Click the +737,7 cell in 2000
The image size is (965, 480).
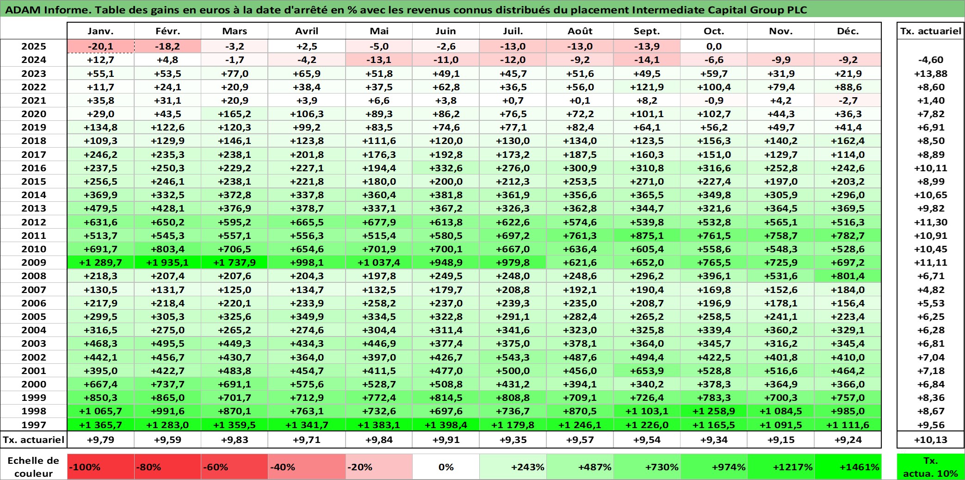click(167, 384)
